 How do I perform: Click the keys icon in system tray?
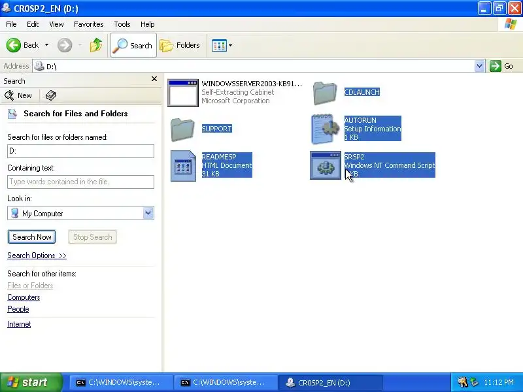click(x=462, y=382)
